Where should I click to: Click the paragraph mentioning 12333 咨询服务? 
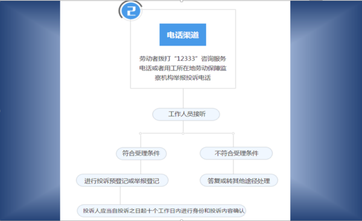click(x=183, y=68)
